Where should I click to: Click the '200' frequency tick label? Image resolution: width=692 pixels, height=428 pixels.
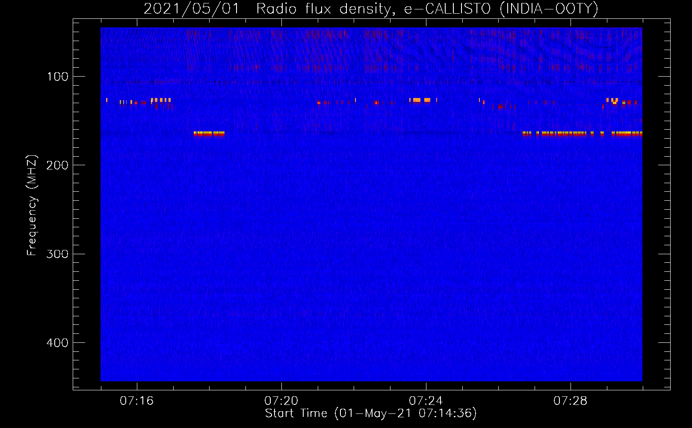click(x=57, y=165)
